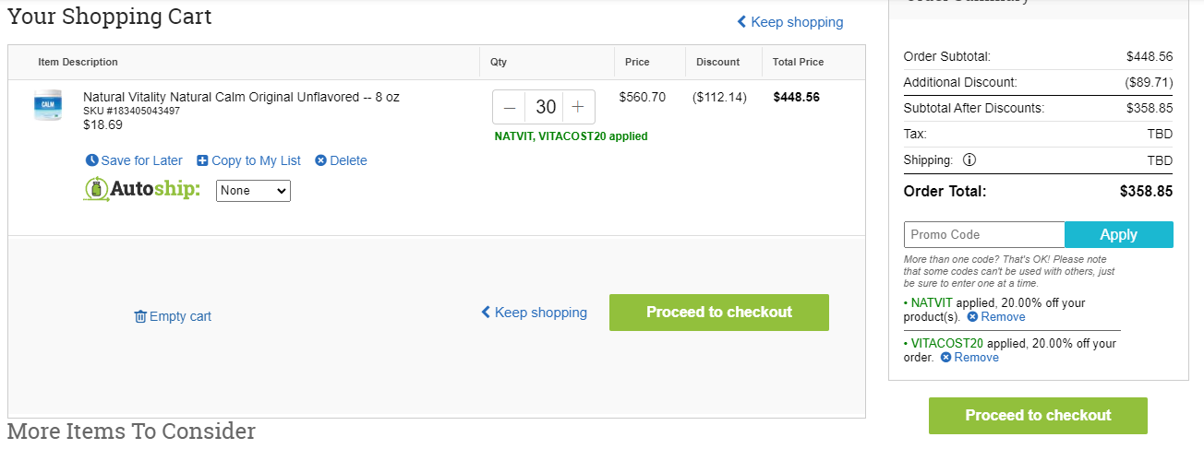Click the shipping info icon
The image size is (1204, 449).
click(969, 160)
